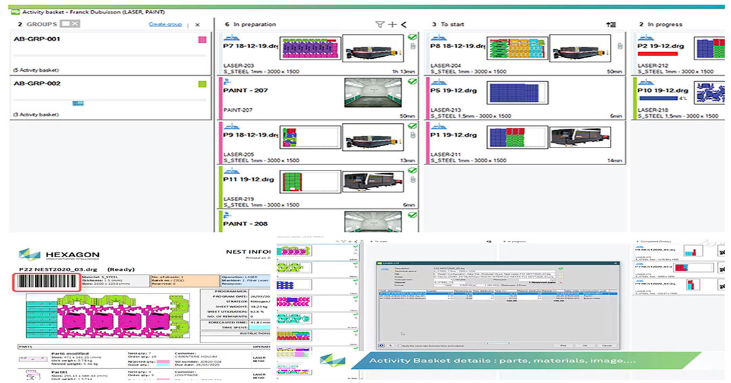Open the nest thumbnail of P9 18-12-19
The image size is (731, 383).
[311, 137]
